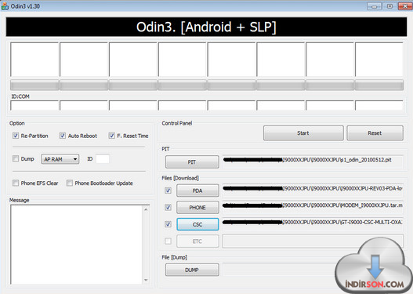The height and width of the screenshot is (294, 413).
Task: Tick Phone Bootloader Update checkbox
Action: tap(70, 183)
